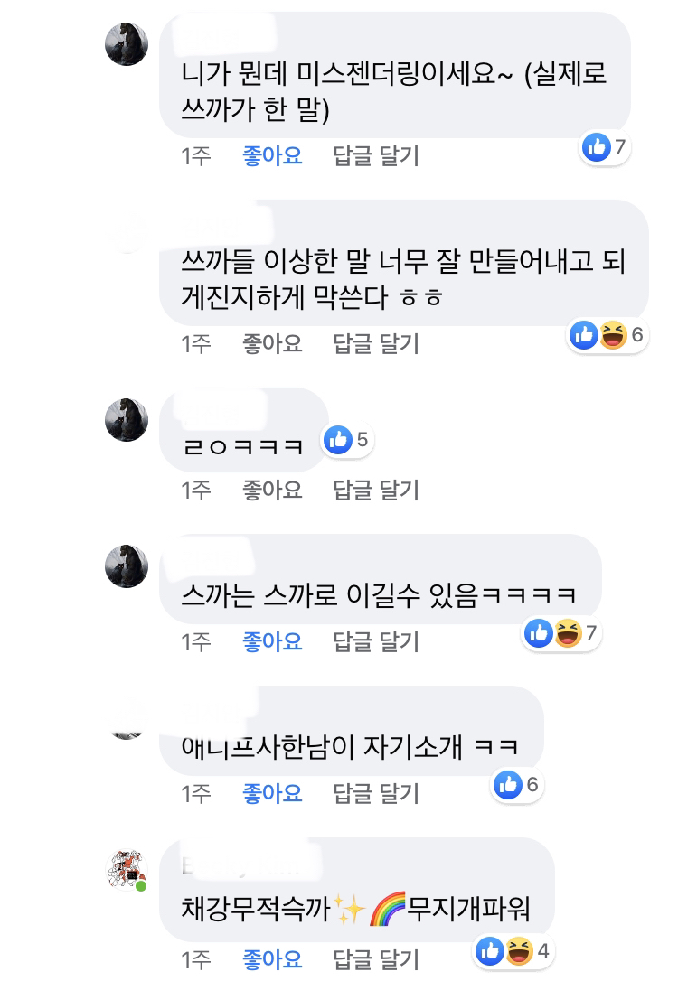The width and height of the screenshot is (678, 981).
Task: Click 답글 달기 under the 쓰까들 comment
Action: [376, 343]
